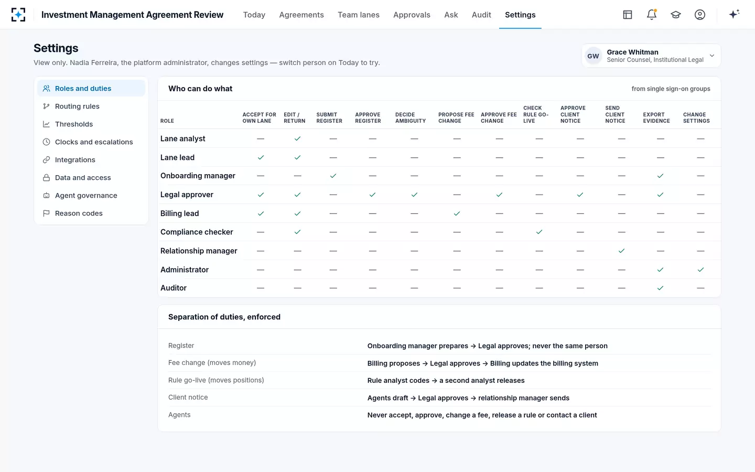Click Relationship manager Send client notice checkmark
755x472 pixels.
coord(621,251)
